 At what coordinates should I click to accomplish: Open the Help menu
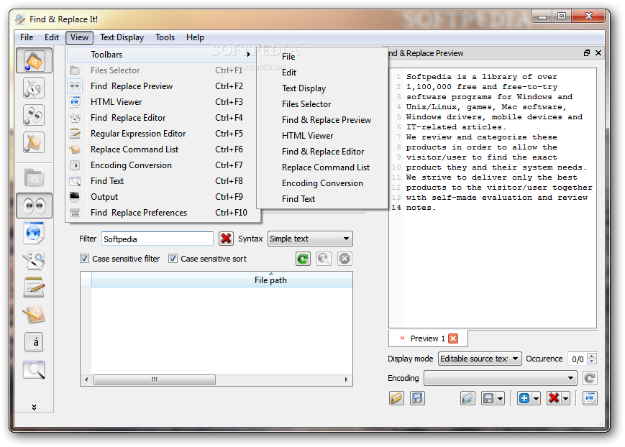pos(195,37)
